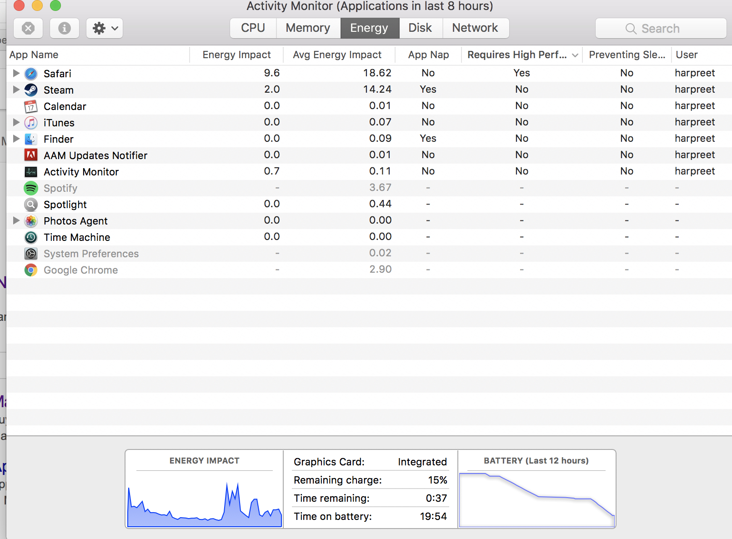The width and height of the screenshot is (732, 539).
Task: Click Steam's 14.24 average energy value
Action: tap(377, 89)
